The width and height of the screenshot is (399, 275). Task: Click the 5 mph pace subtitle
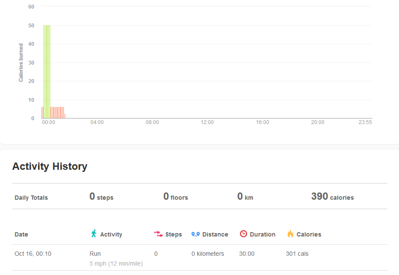click(116, 263)
